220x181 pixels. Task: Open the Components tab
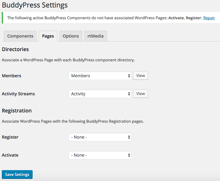[20, 36]
